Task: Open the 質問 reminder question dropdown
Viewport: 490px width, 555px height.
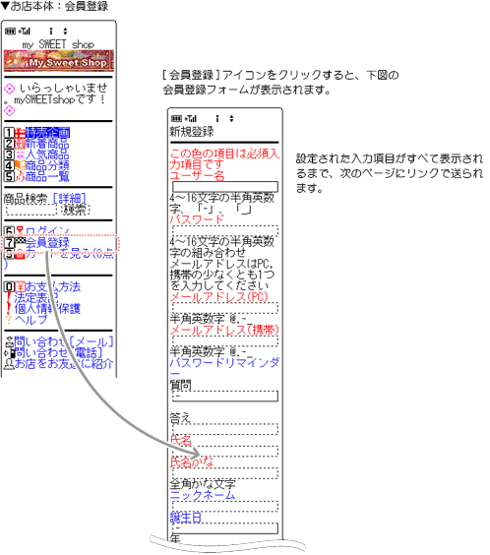Action: coord(225,396)
